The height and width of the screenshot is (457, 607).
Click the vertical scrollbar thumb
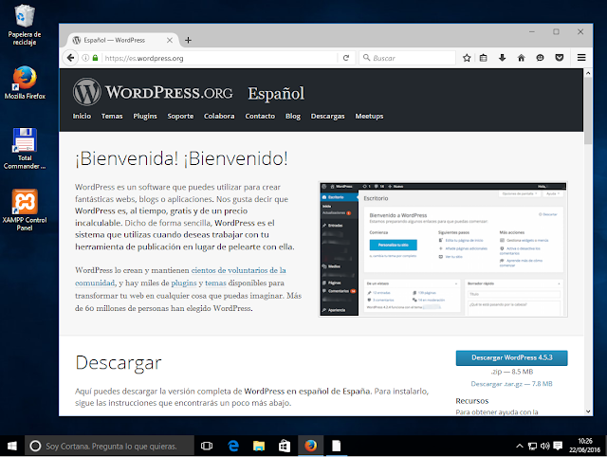(588, 111)
